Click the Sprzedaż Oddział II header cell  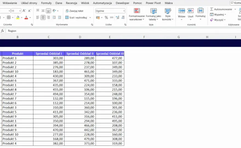click(x=80, y=53)
